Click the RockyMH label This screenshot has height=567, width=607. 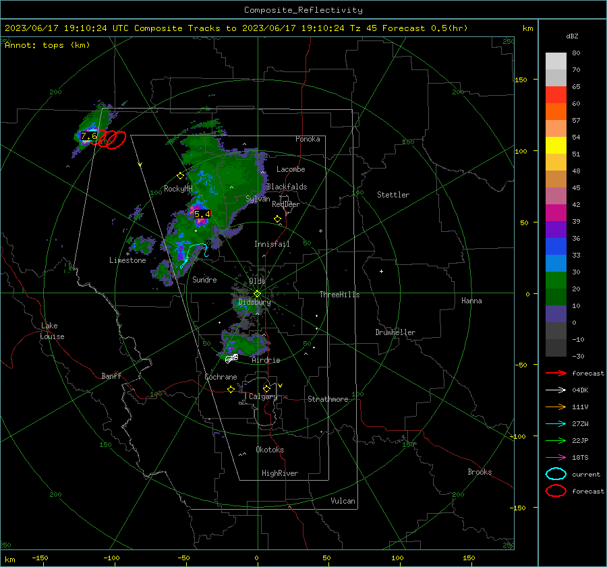[178, 189]
